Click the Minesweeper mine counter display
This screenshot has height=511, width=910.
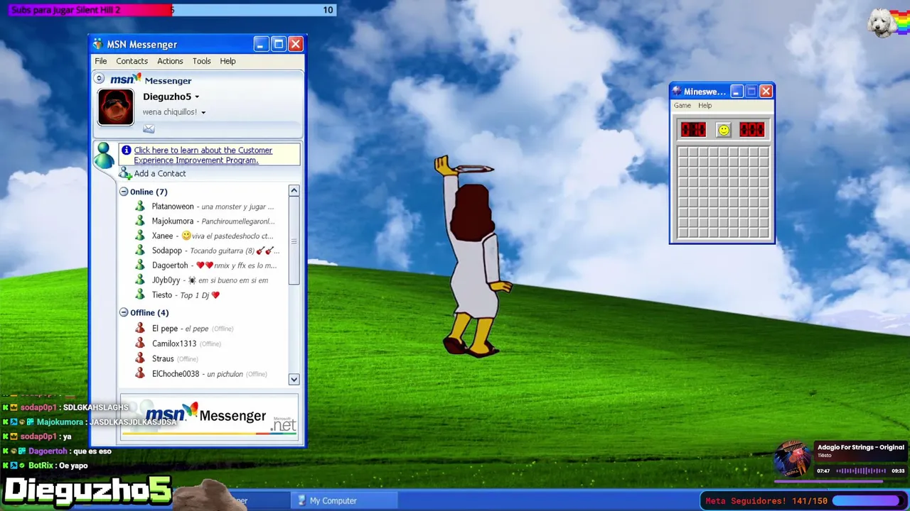point(693,130)
